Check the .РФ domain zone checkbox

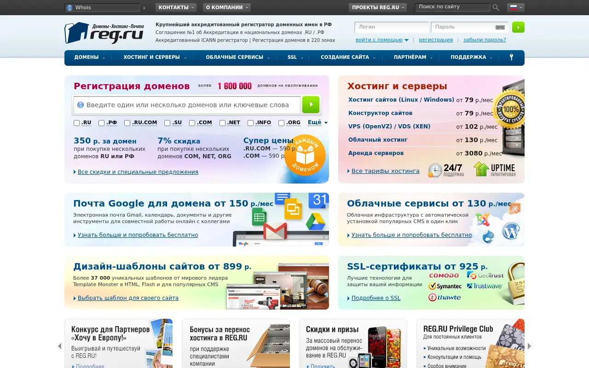[x=101, y=123]
